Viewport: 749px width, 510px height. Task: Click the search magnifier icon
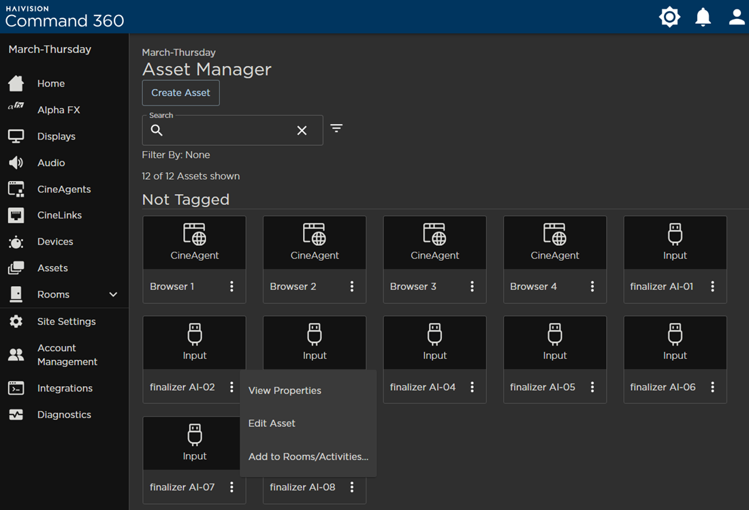[157, 130]
